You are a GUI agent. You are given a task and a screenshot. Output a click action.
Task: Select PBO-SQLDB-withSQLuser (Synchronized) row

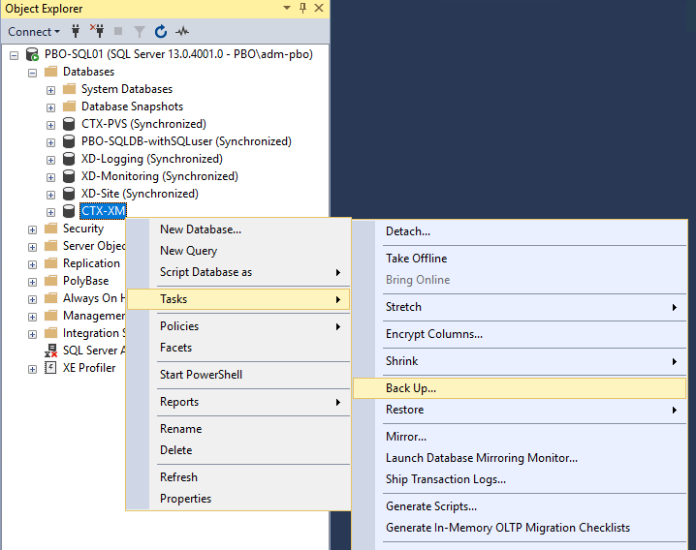point(186,141)
